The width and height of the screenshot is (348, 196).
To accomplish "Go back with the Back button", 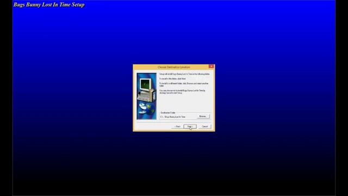I will coord(177,126).
